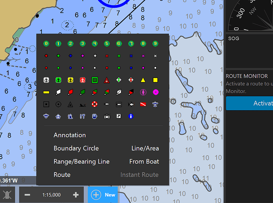Choose the small blue dot mark
The height and width of the screenshot is (203, 273).
point(70,68)
